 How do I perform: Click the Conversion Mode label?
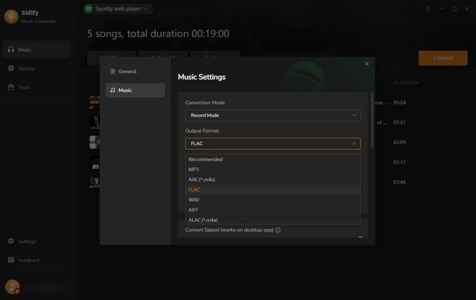(x=205, y=103)
